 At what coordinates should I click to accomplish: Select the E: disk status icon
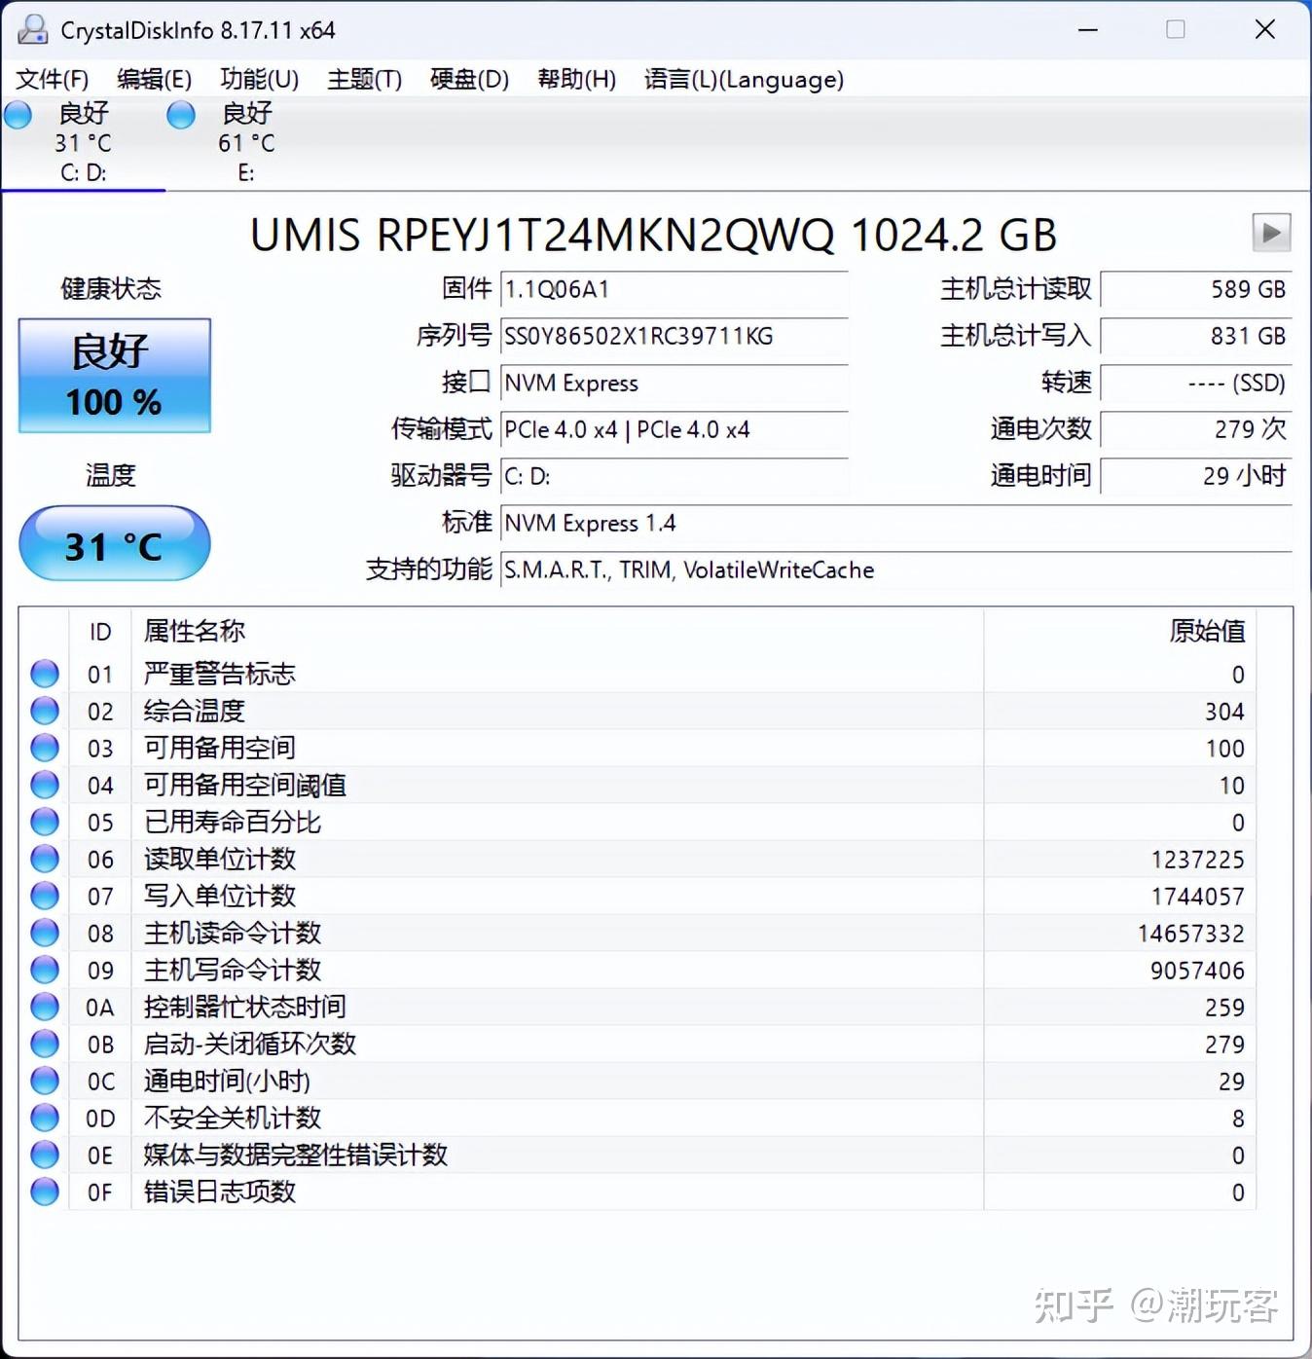[x=181, y=116]
